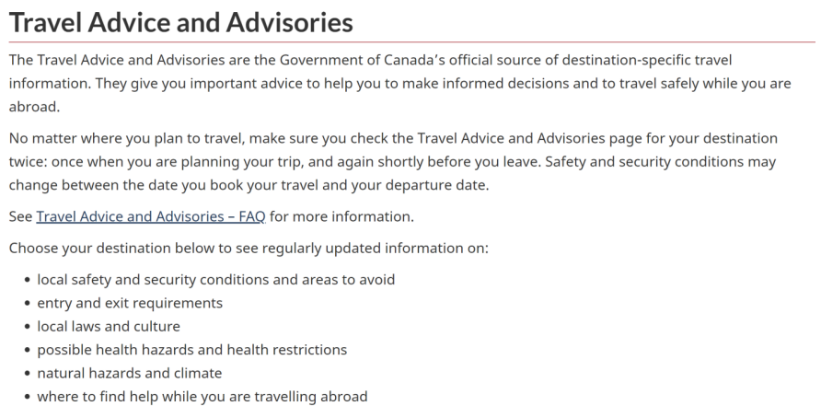
Task: Click the word "See" before the FAQ link
Action: (x=21, y=216)
